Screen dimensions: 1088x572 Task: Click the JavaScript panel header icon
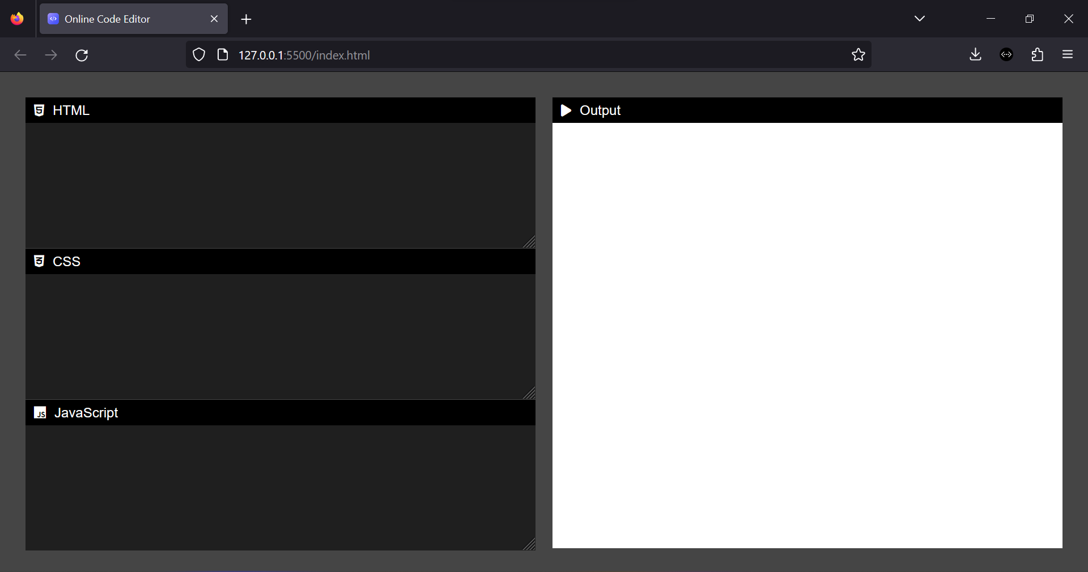coord(39,413)
